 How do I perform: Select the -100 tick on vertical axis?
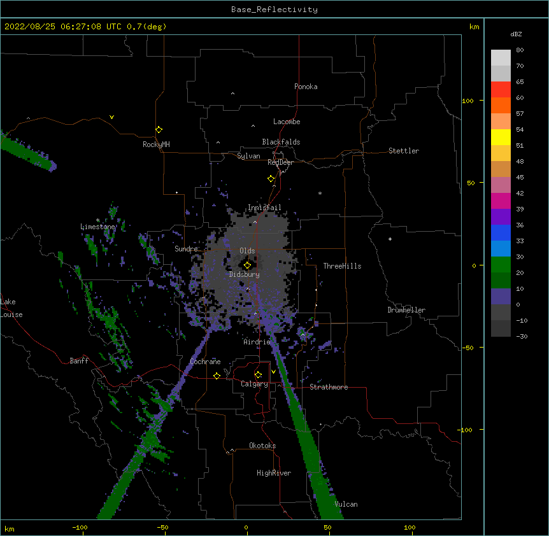coord(466,430)
